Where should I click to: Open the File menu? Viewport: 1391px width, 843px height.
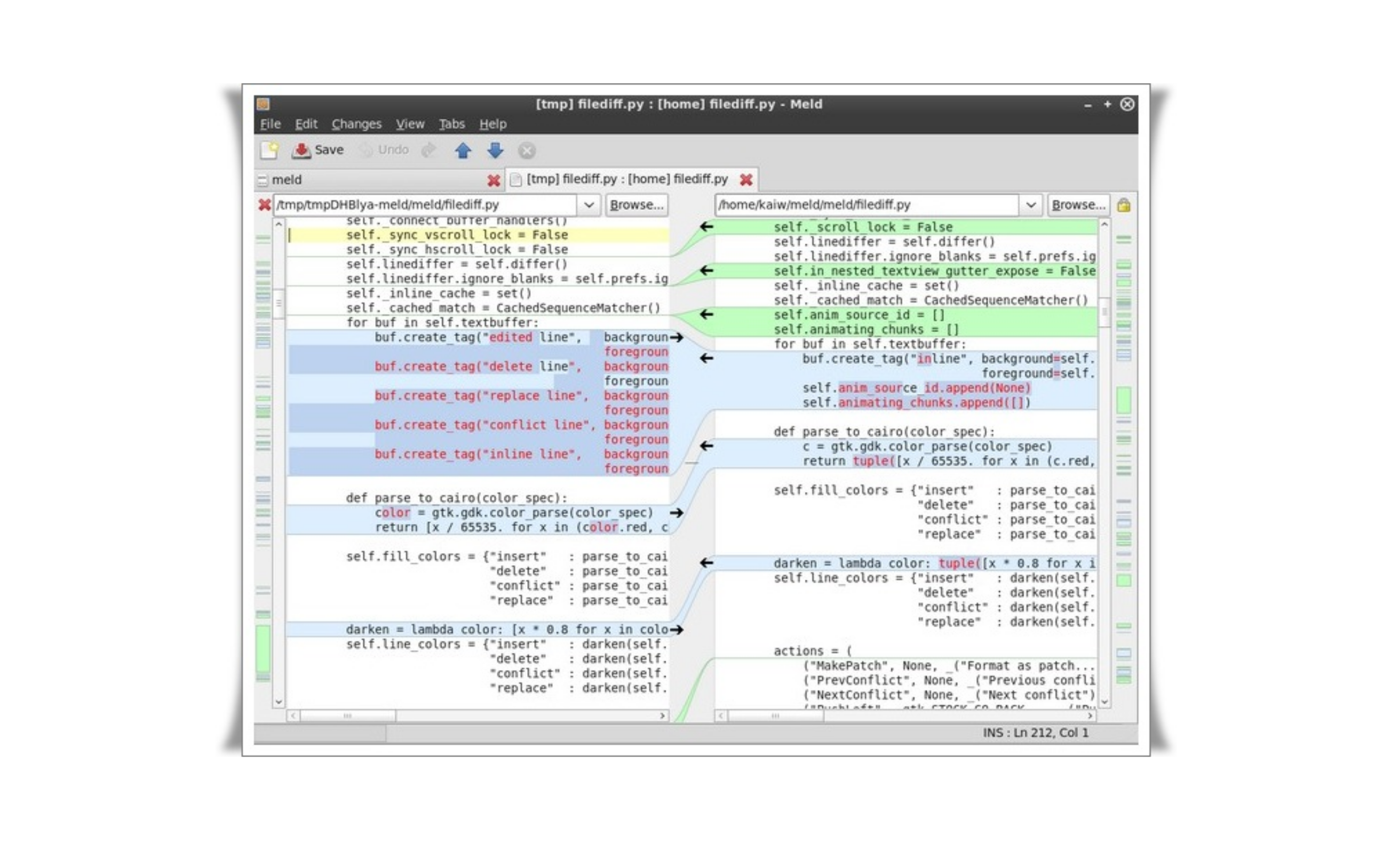[271, 124]
